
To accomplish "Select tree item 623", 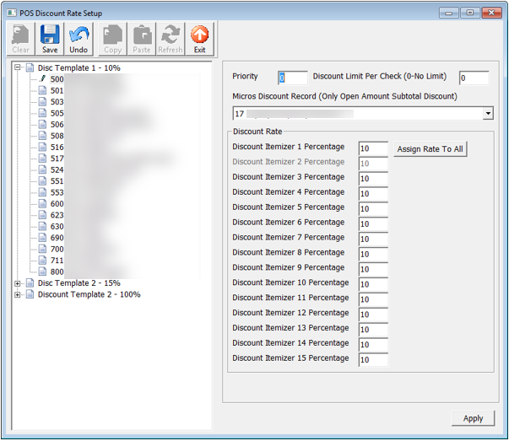I will click(57, 215).
